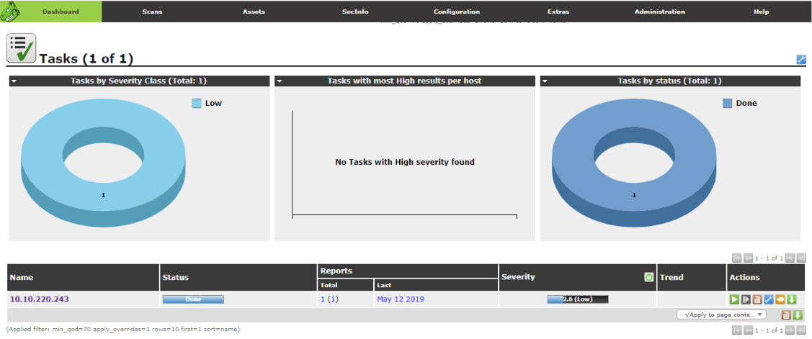Viewport: 812px width, 339px height.
Task: Open the 'Apply to page contents' dropdown
Action: pyautogui.click(x=721, y=315)
